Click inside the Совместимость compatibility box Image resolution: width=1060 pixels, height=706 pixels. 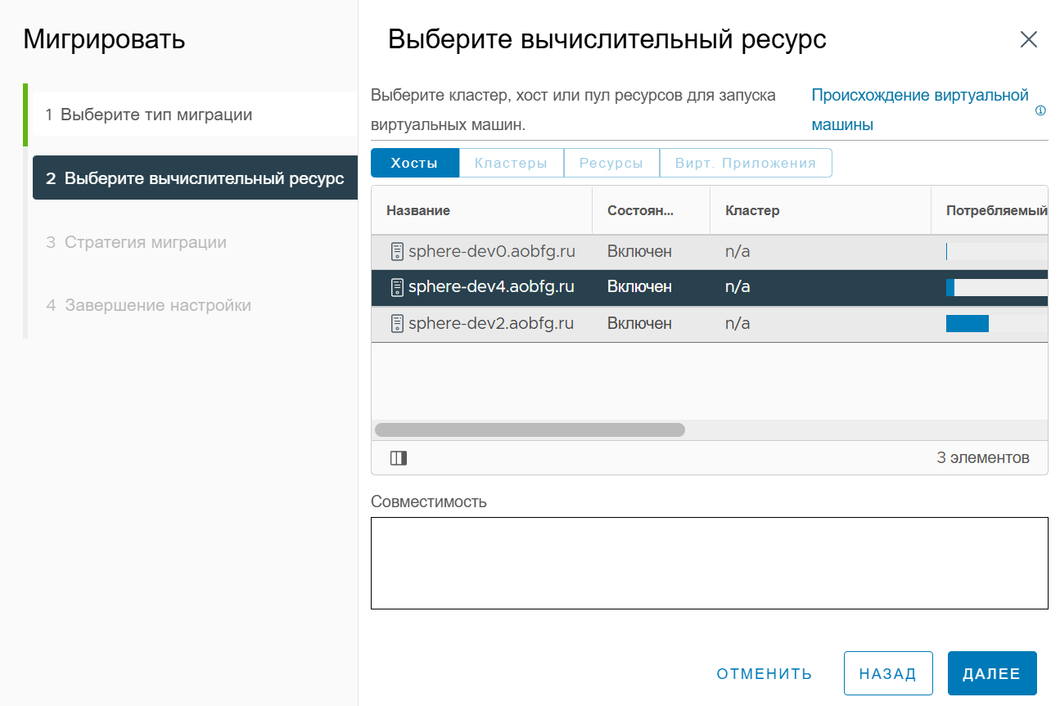710,563
